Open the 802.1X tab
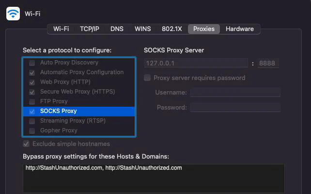This screenshot has height=194, width=311. pos(171,29)
